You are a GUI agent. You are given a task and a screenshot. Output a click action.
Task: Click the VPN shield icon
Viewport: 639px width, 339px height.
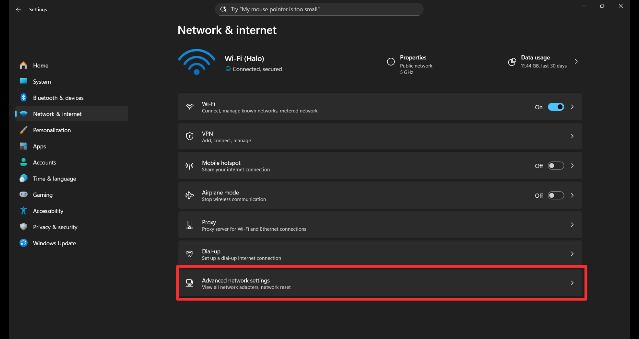[190, 136]
